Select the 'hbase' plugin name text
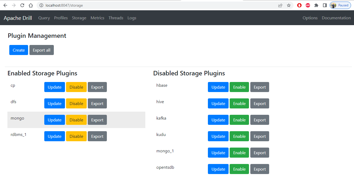The width and height of the screenshot is (354, 178). click(x=162, y=85)
